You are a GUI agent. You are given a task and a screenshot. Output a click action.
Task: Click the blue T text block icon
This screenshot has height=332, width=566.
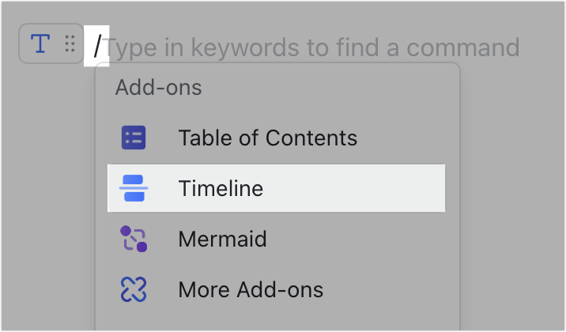40,43
